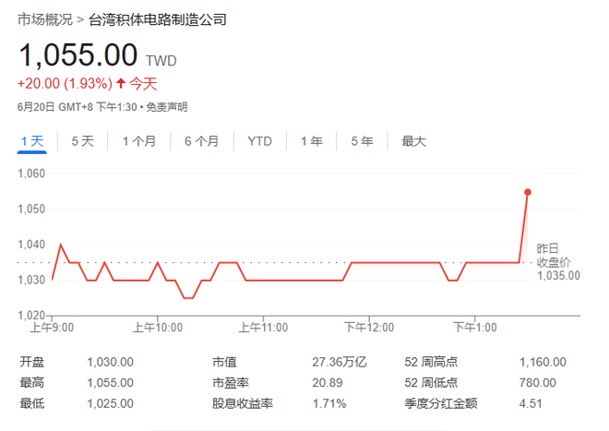Screen dimensions: 609x431
Task: Click the 市盈率 value 20.89
Action: [x=327, y=383]
